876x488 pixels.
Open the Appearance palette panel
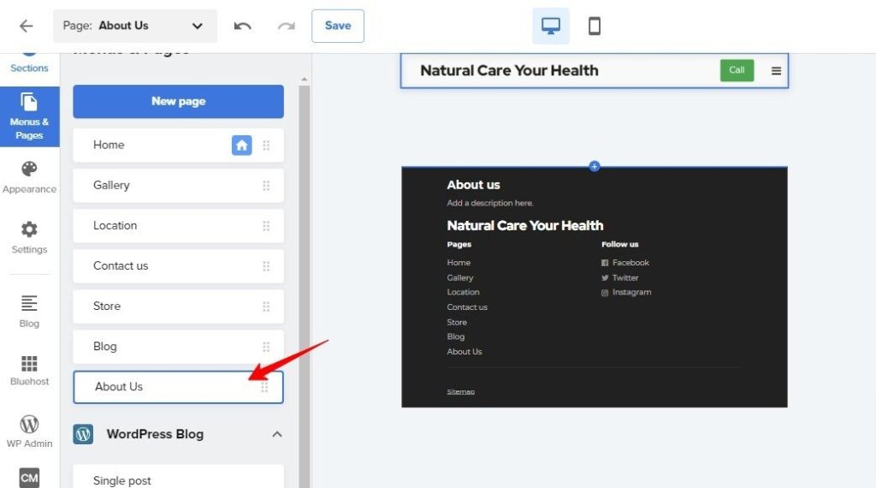pos(29,177)
